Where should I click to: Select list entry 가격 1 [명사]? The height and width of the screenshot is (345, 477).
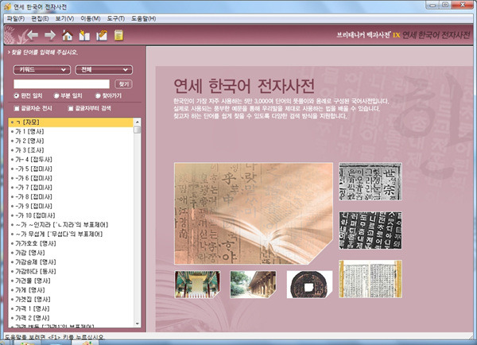point(71,308)
